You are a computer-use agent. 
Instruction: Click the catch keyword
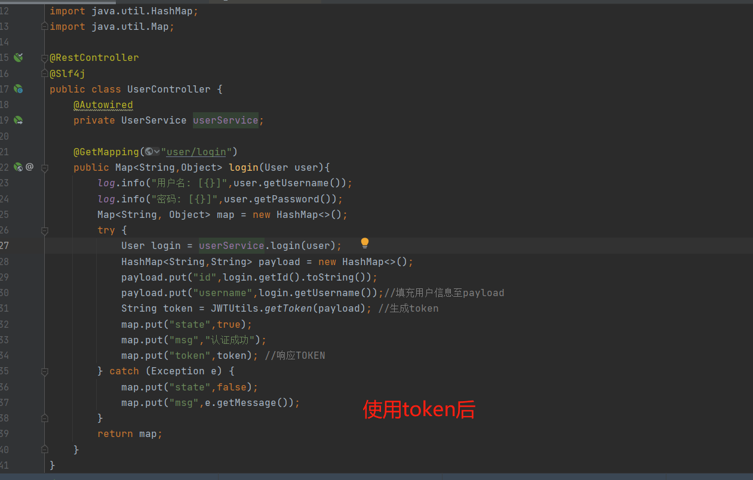pyautogui.click(x=124, y=371)
